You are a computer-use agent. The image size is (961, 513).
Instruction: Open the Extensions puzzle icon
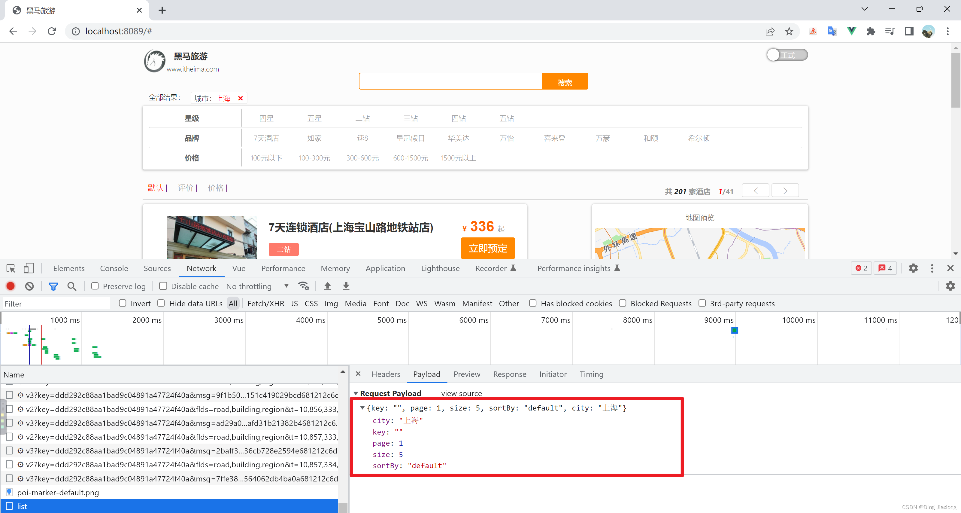[871, 31]
